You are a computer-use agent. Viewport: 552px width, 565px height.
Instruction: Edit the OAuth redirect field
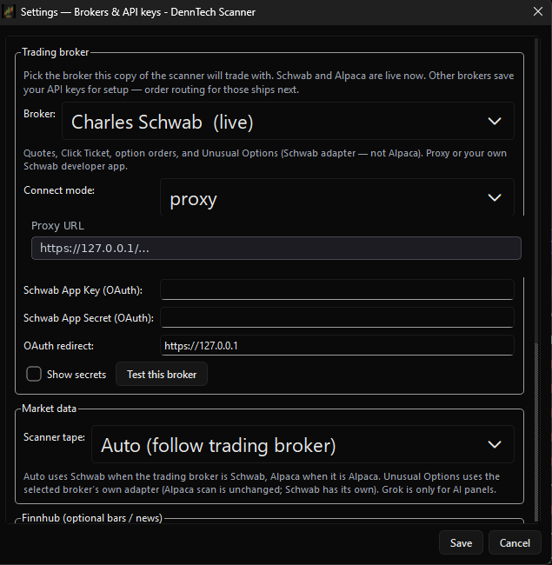coord(337,346)
